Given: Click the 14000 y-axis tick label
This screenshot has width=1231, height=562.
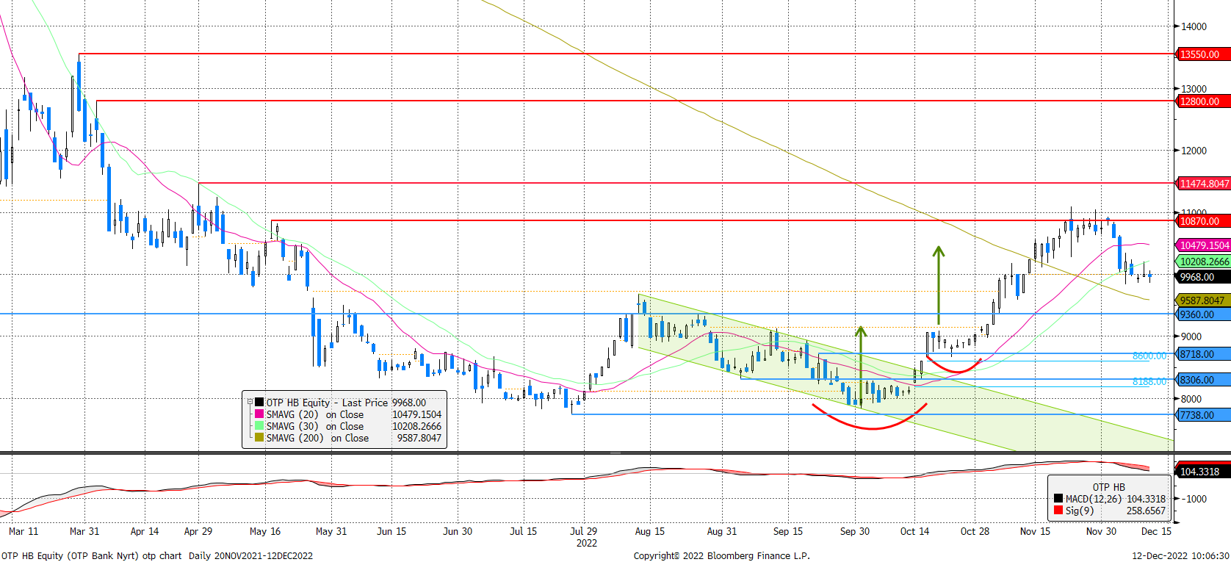Looking at the screenshot, I should click(x=1194, y=26).
